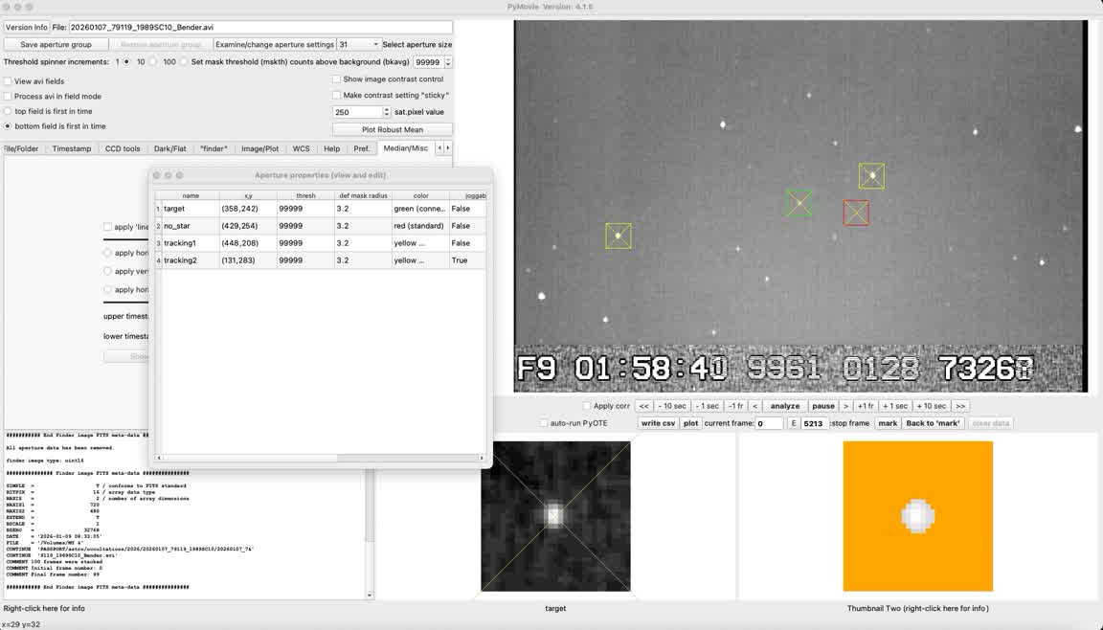
Task: Select top field is first in time
Action: coord(8,111)
